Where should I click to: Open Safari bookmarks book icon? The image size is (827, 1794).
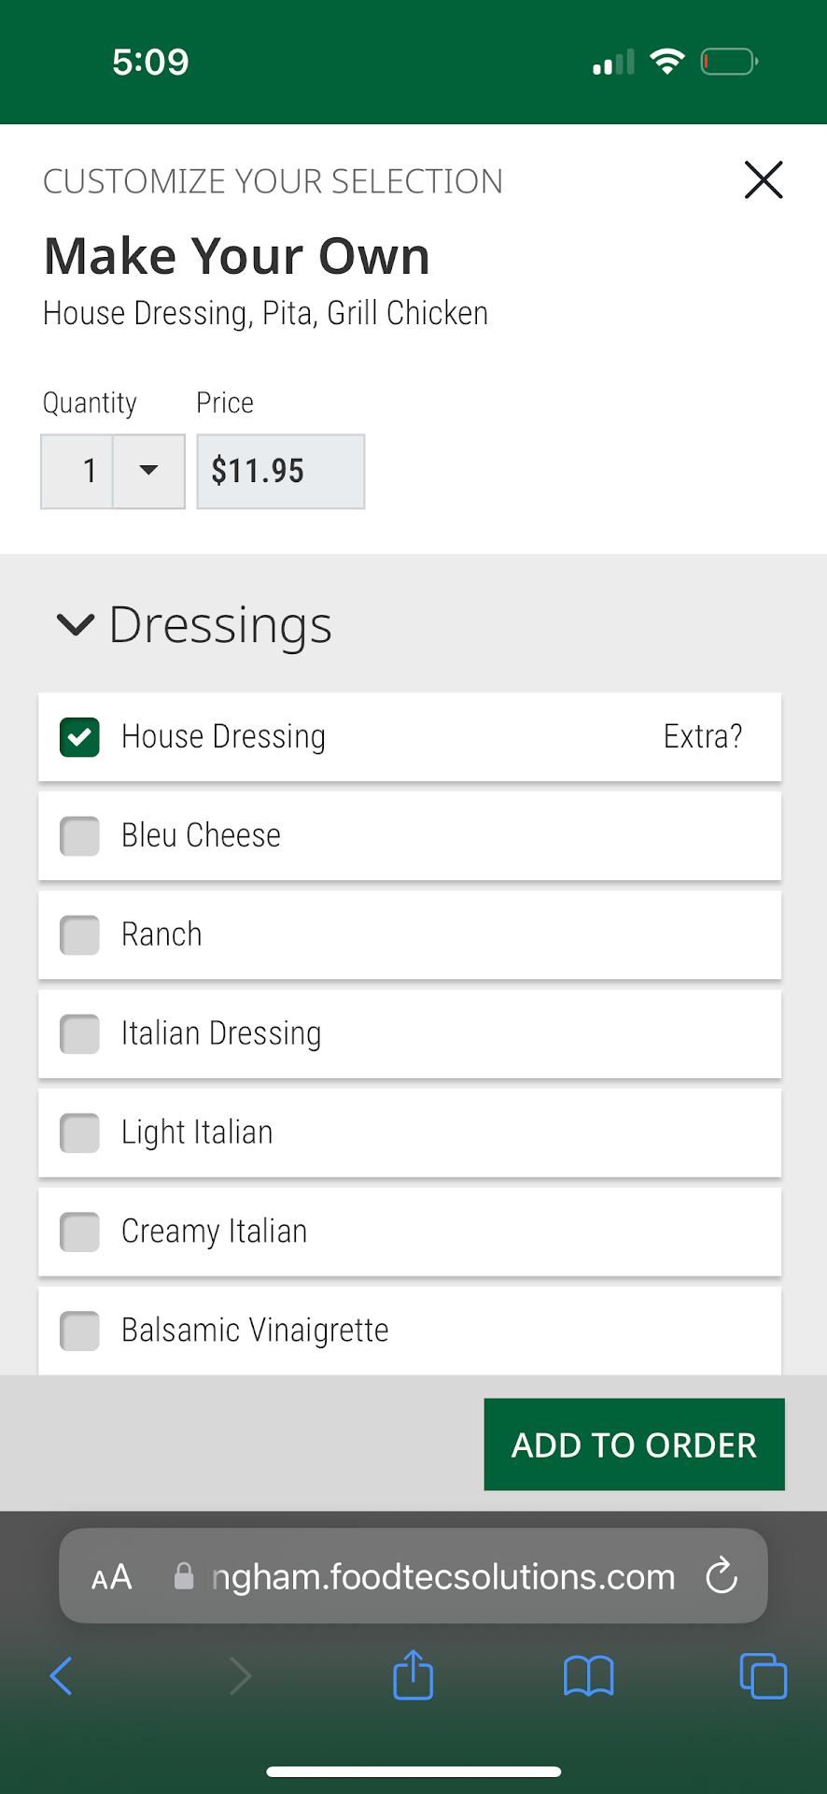coord(588,1675)
